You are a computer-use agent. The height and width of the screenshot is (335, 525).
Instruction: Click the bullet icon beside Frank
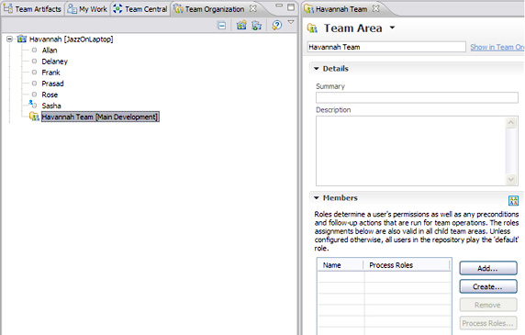click(34, 72)
